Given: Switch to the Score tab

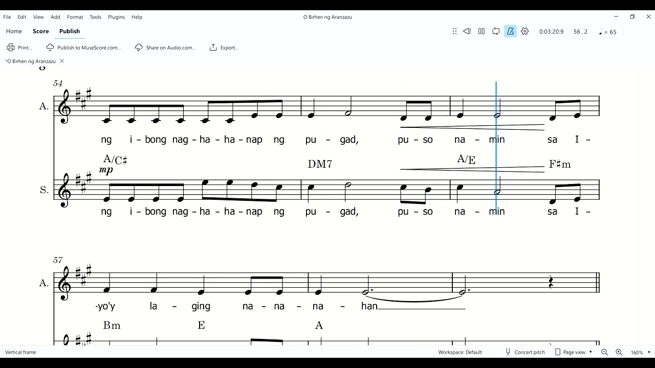Looking at the screenshot, I should [41, 31].
